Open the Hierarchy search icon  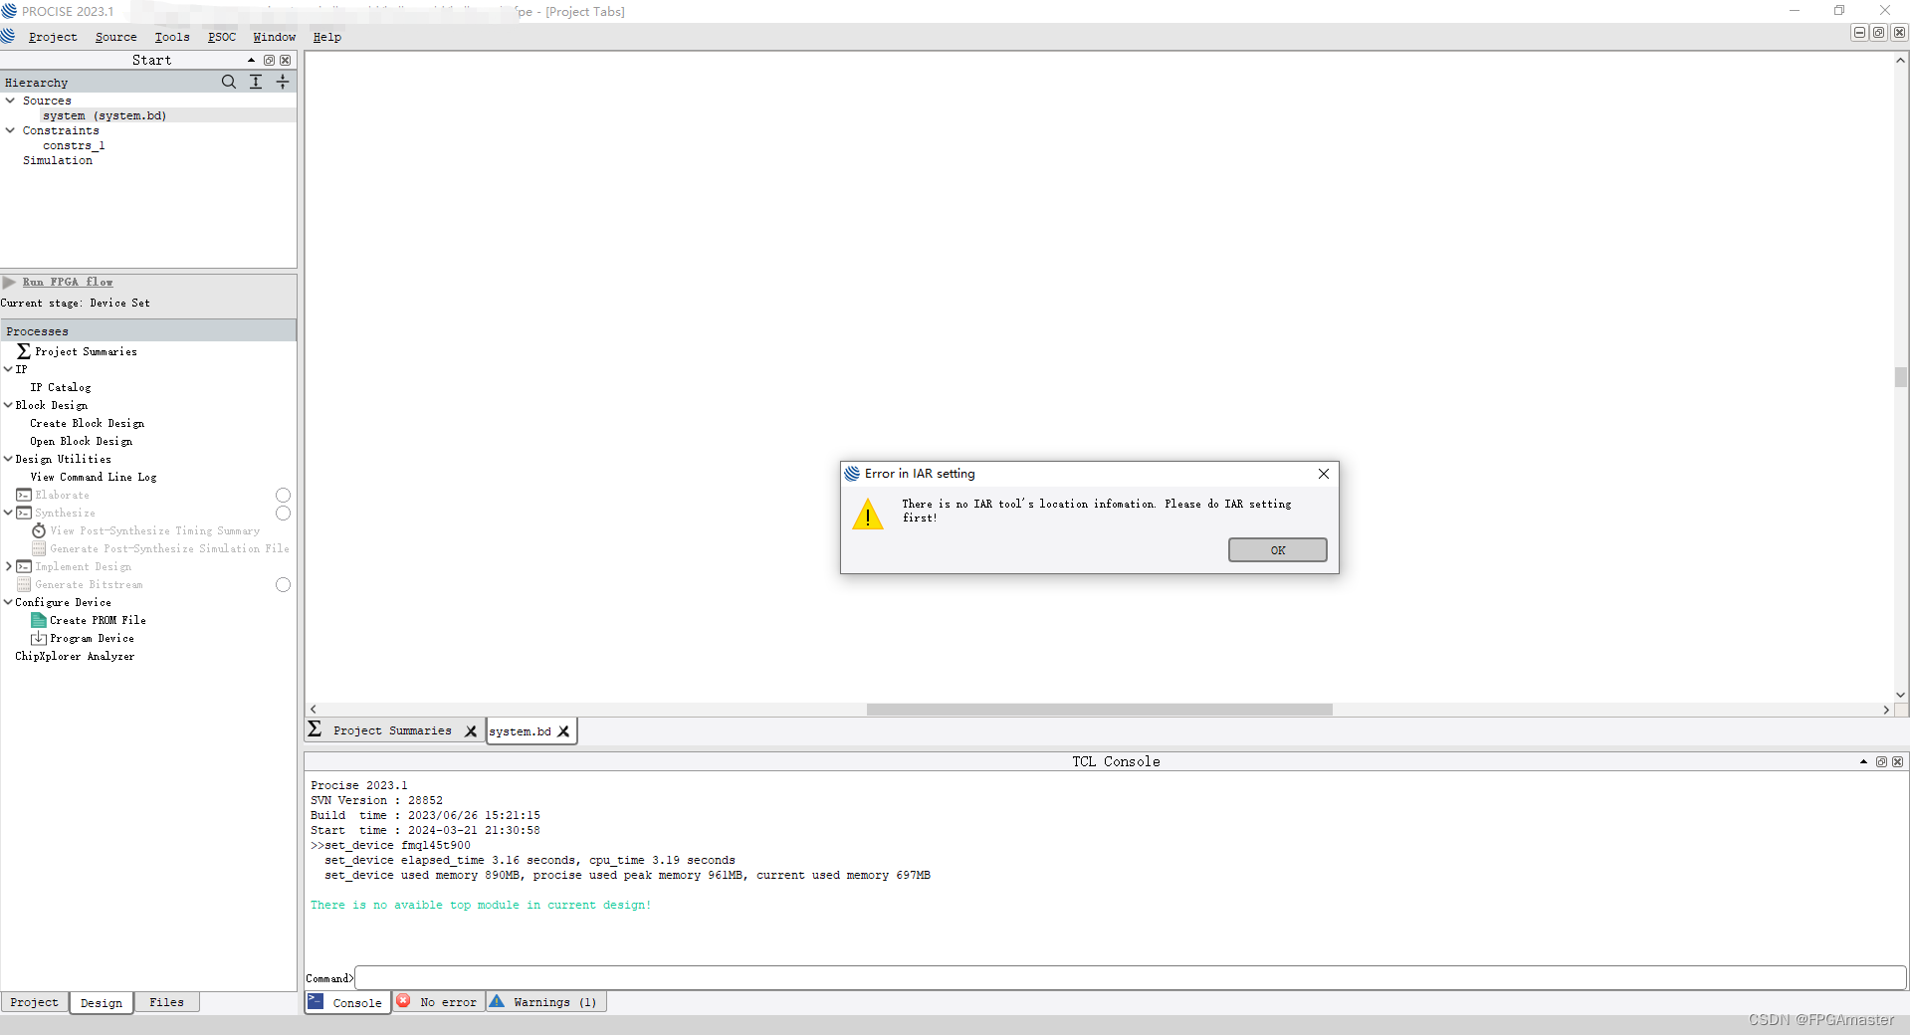[x=229, y=82]
